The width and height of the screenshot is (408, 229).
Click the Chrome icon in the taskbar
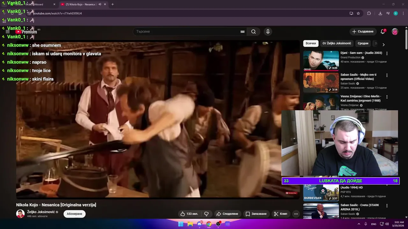point(209,224)
